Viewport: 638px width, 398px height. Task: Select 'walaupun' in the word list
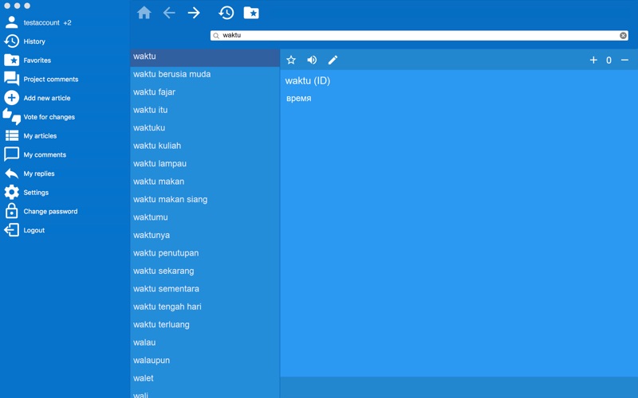(205, 361)
